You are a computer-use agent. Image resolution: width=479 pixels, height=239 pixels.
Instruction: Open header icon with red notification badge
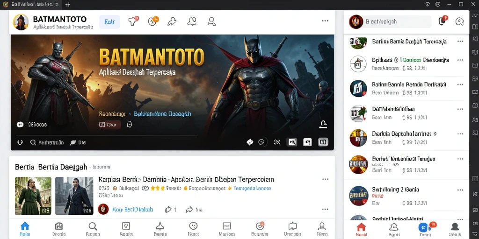132,21
